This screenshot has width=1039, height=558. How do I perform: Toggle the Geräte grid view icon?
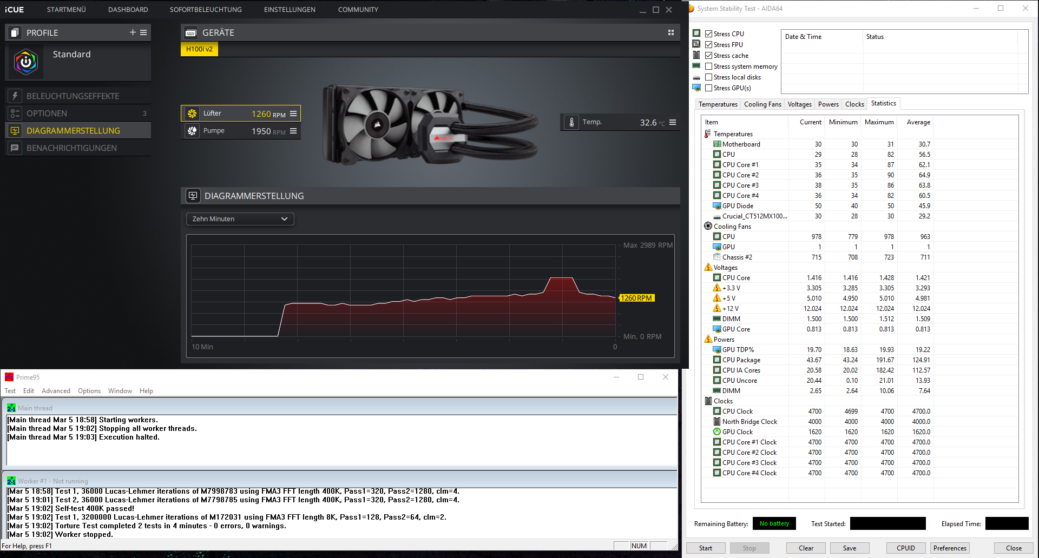click(671, 32)
